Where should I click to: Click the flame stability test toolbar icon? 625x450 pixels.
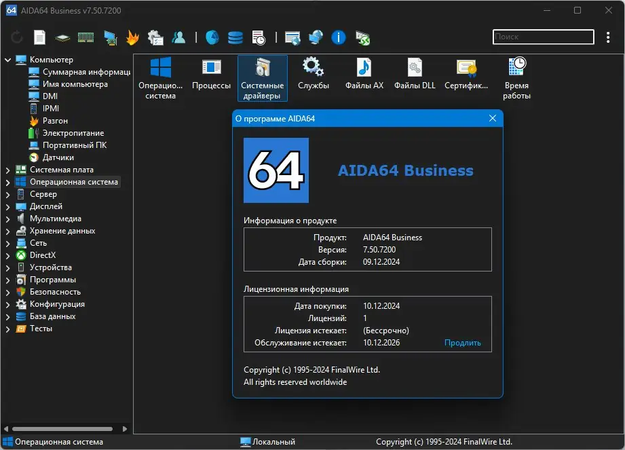132,37
